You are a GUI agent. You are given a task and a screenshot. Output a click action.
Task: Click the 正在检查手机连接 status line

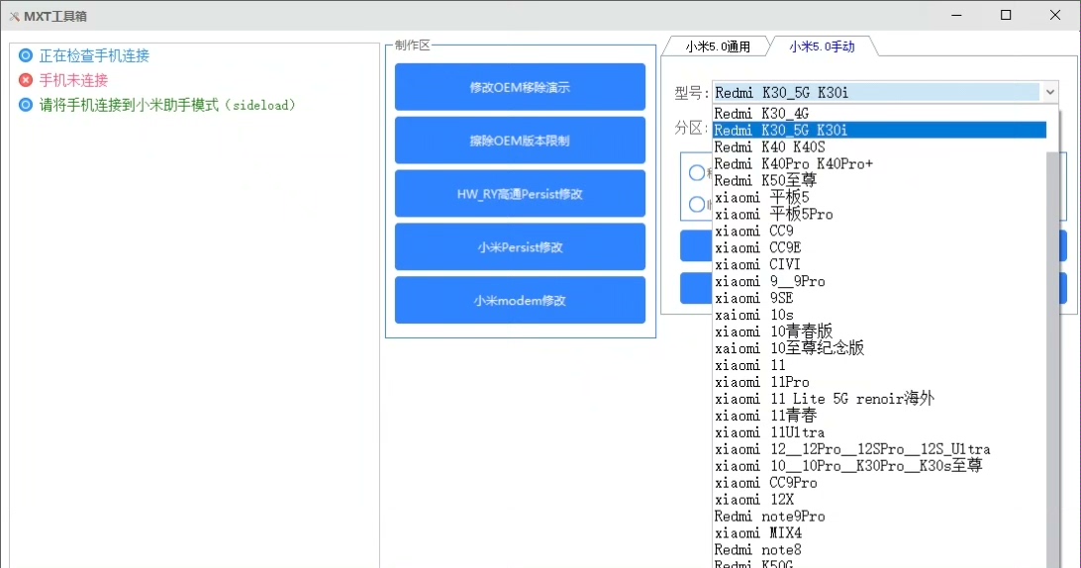pyautogui.click(x=94, y=55)
